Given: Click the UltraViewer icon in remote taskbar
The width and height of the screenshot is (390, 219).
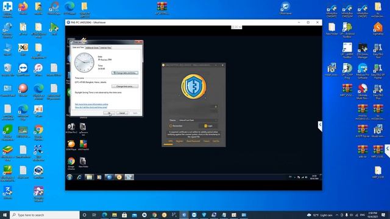Looking at the screenshot, I should (109, 177).
